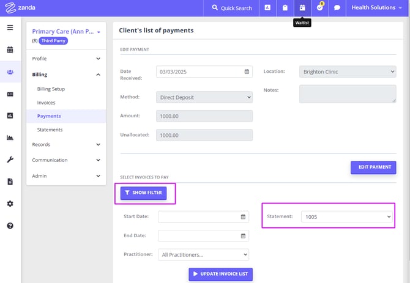Open the calendar icon in left sidebar
Screen dimensions: 410x283
(x=10, y=50)
